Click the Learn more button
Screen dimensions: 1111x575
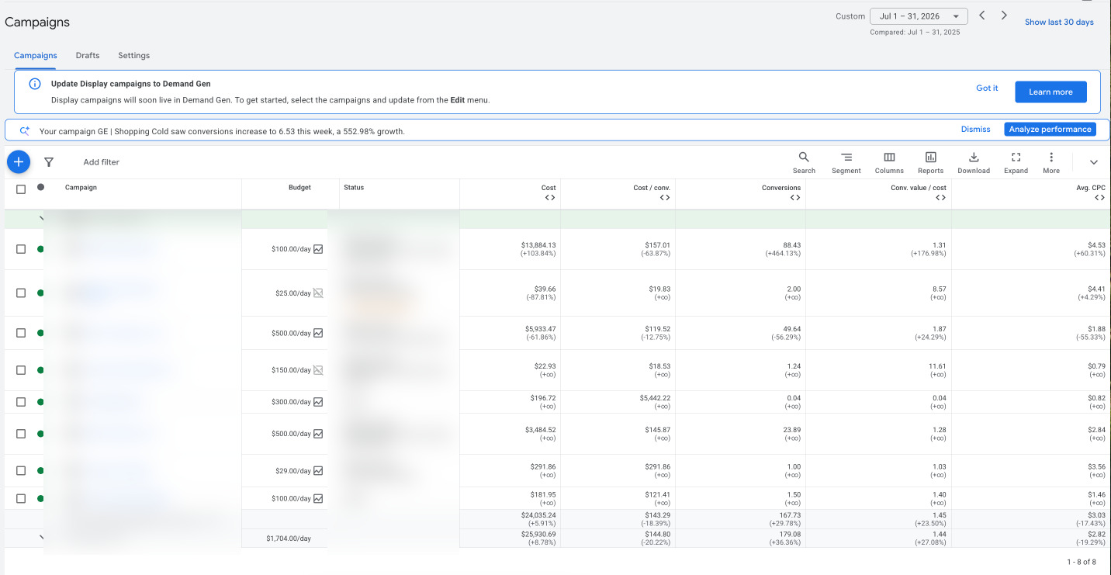(x=1050, y=92)
